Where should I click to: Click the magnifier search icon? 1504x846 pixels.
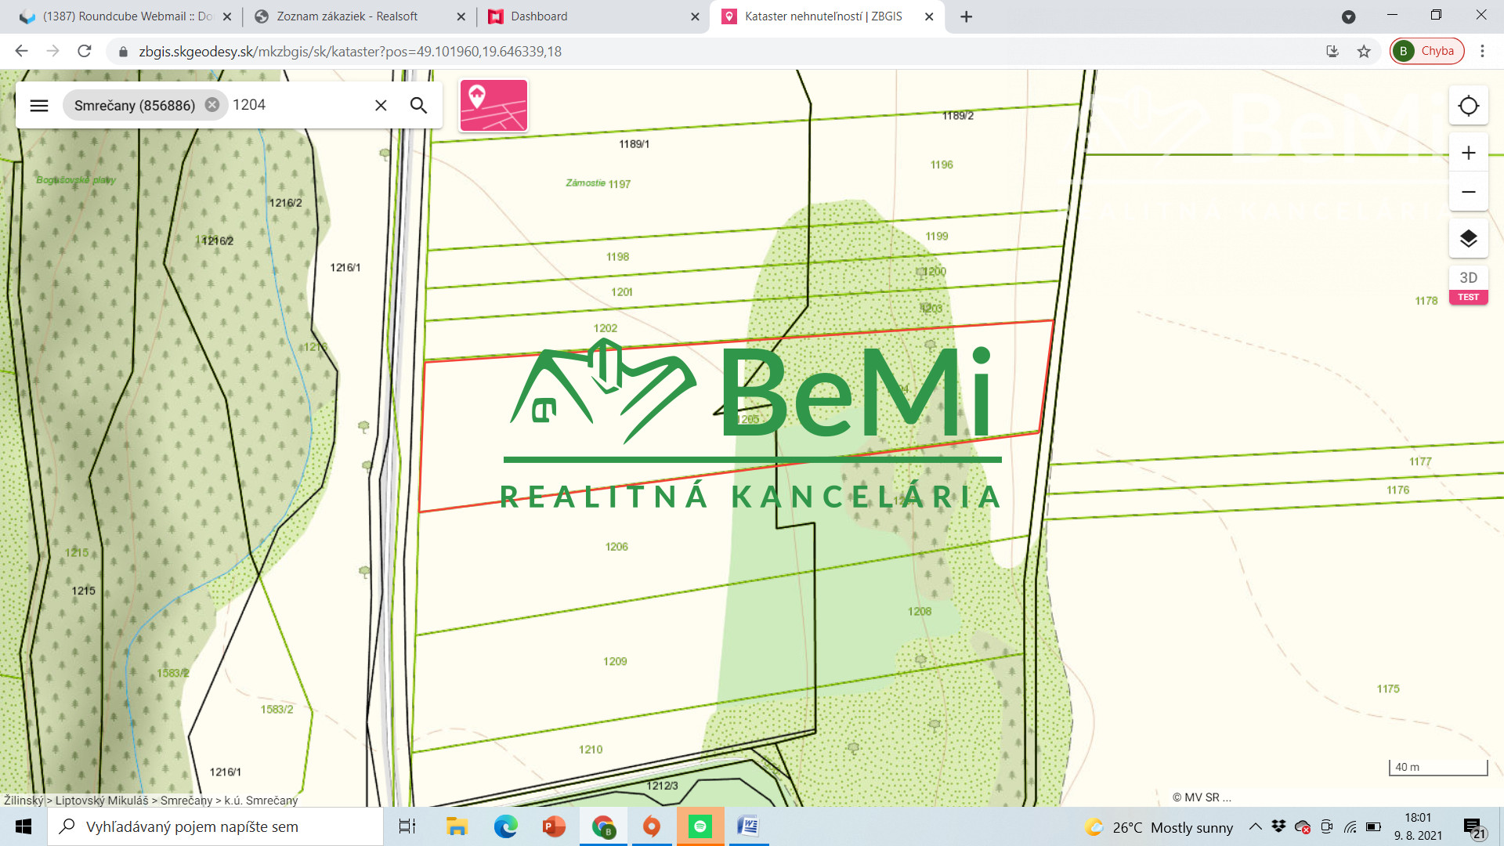click(x=419, y=105)
